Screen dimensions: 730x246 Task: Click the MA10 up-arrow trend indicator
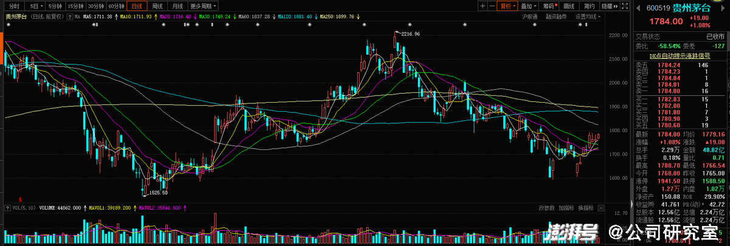tap(156, 16)
